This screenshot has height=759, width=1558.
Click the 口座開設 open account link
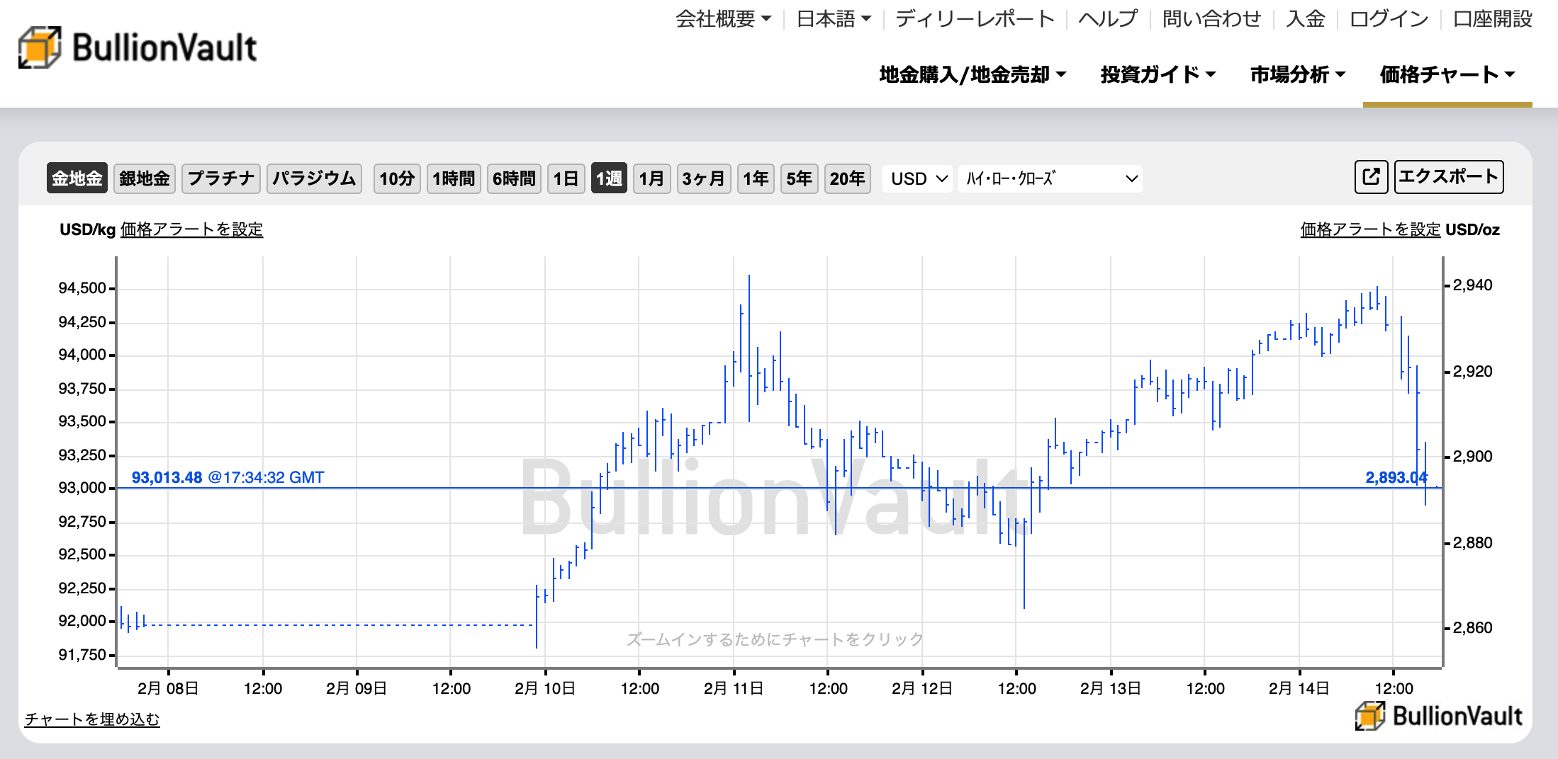[x=1493, y=18]
